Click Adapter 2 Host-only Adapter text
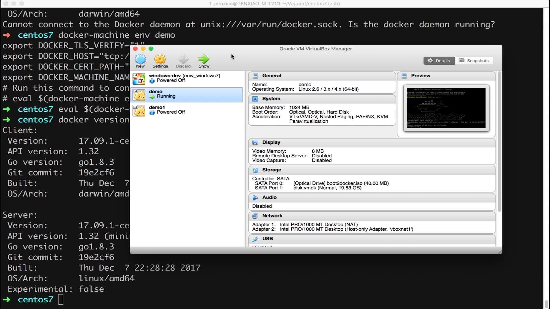Viewport: 550px width, 309px height. pos(347,229)
